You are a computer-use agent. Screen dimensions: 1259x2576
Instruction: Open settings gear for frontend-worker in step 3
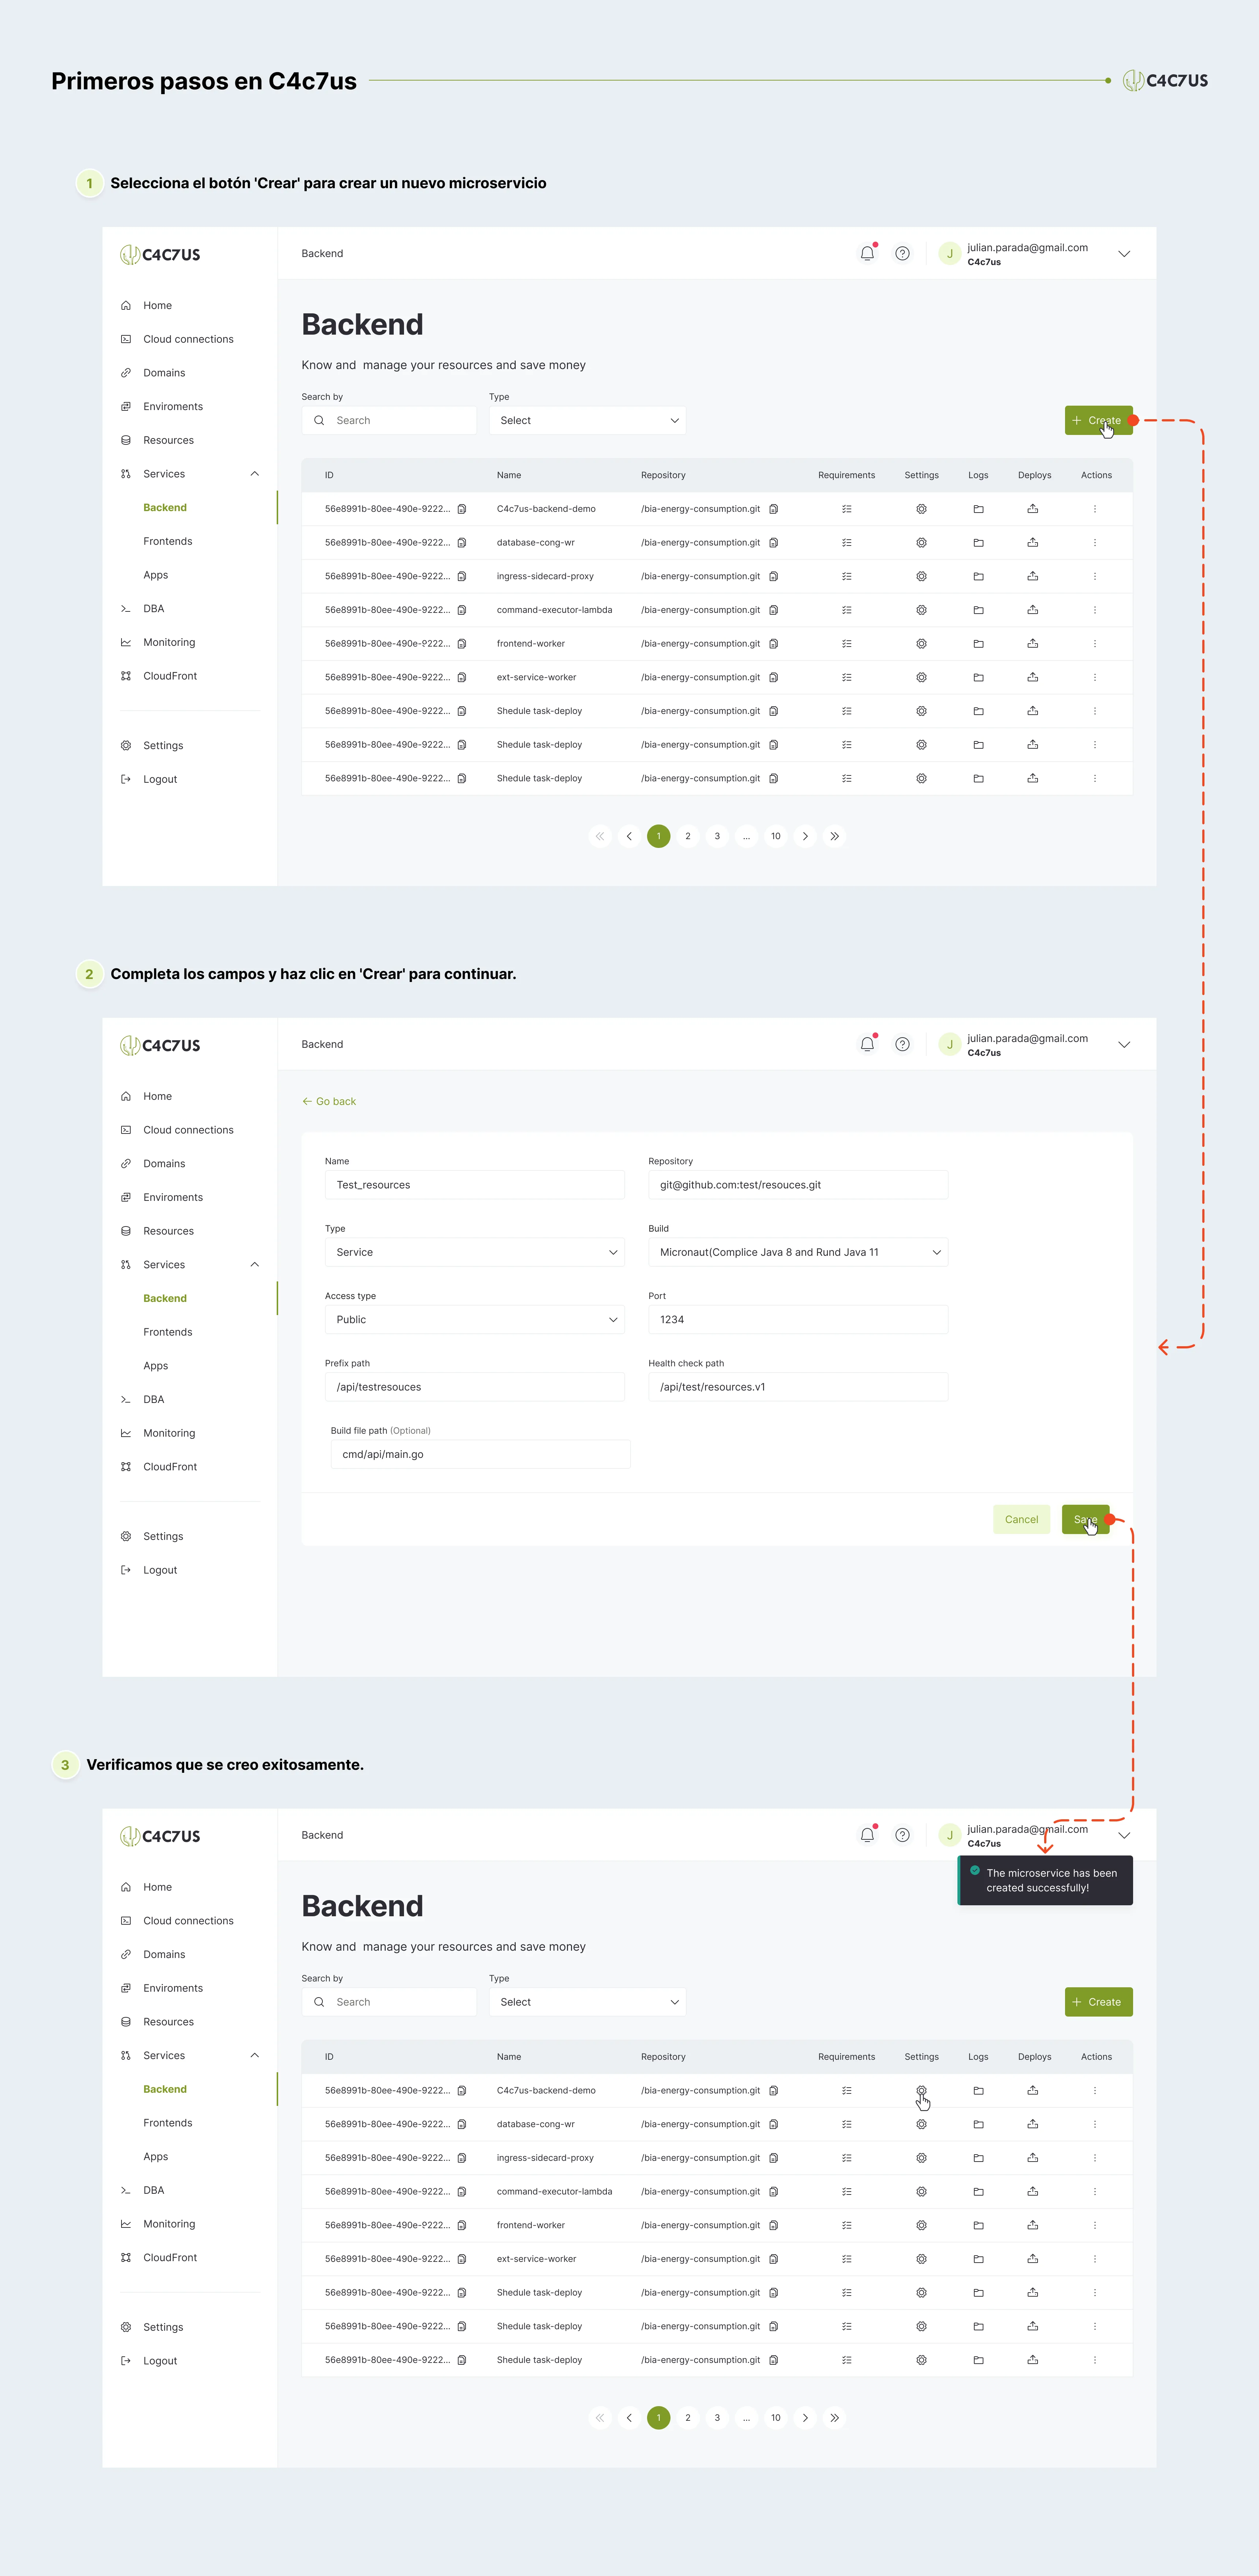921,2225
